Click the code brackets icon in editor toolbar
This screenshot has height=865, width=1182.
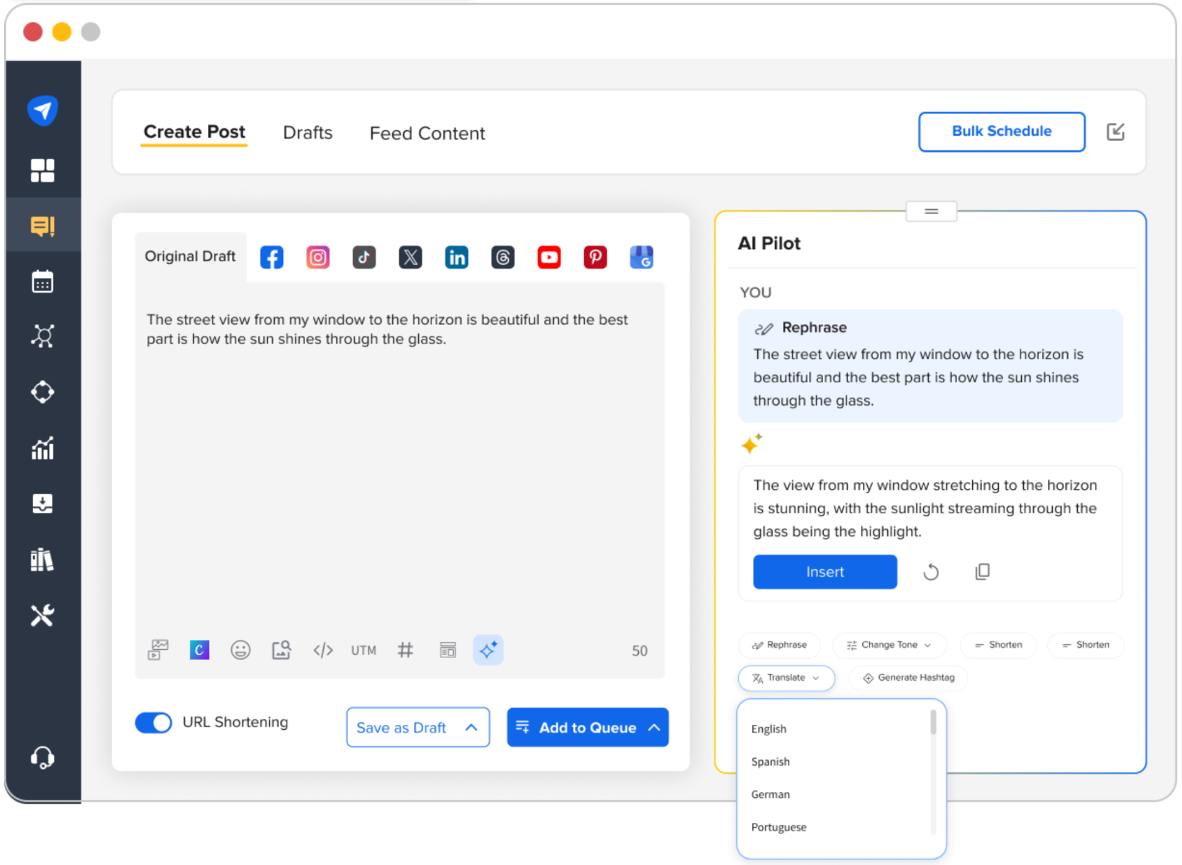pyautogui.click(x=322, y=650)
